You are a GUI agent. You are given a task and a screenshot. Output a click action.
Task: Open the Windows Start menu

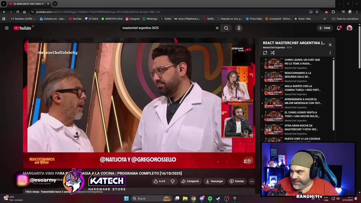click(126, 198)
